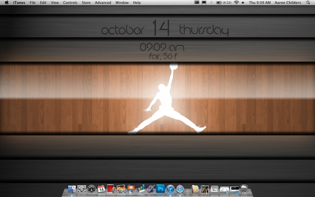
Task: Open Numbers chart icon in the Dock
Action: [x=141, y=189]
